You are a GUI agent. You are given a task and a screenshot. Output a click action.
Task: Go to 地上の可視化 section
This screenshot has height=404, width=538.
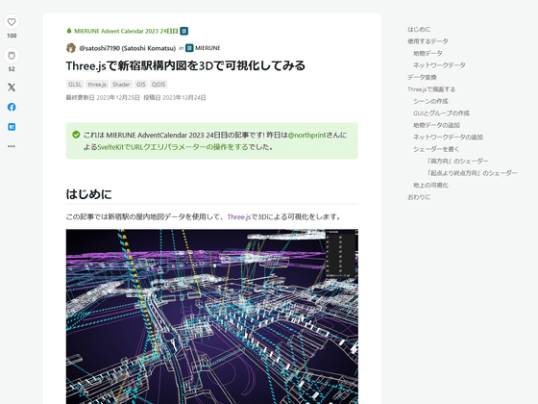430,185
